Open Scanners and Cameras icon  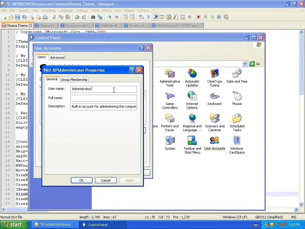(x=214, y=123)
